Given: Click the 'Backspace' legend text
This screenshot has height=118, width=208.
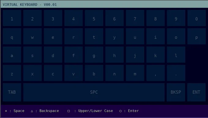Looking at the screenshot, I should [x=49, y=111].
